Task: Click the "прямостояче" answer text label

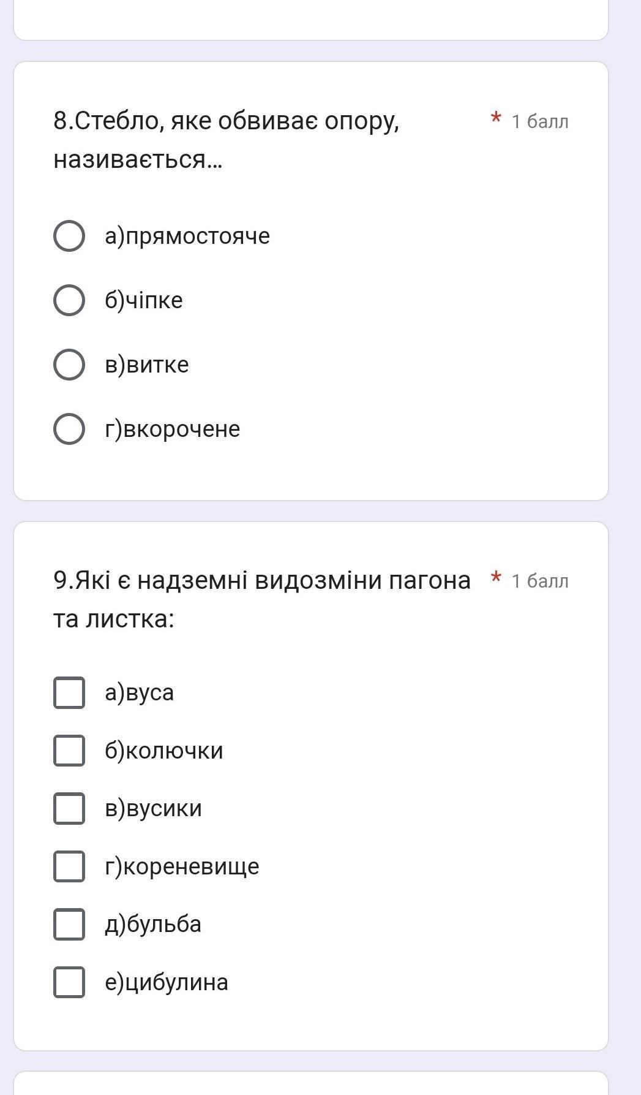Action: click(187, 236)
